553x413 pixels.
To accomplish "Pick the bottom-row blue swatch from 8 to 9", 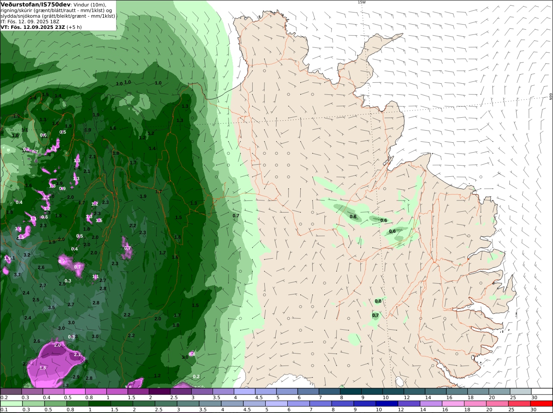I will click(x=342, y=404).
